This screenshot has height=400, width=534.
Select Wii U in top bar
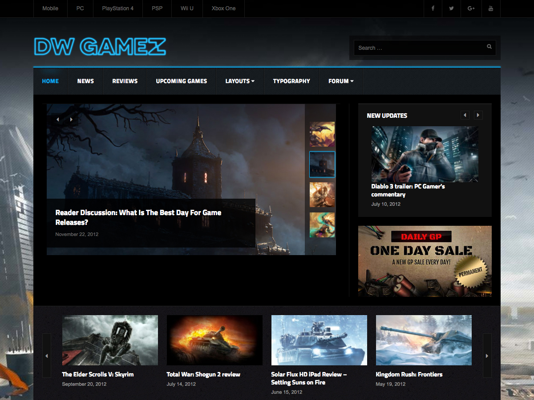tap(187, 8)
